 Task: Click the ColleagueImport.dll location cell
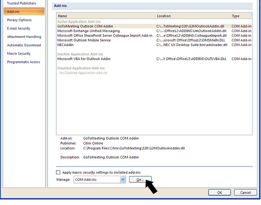point(192,35)
